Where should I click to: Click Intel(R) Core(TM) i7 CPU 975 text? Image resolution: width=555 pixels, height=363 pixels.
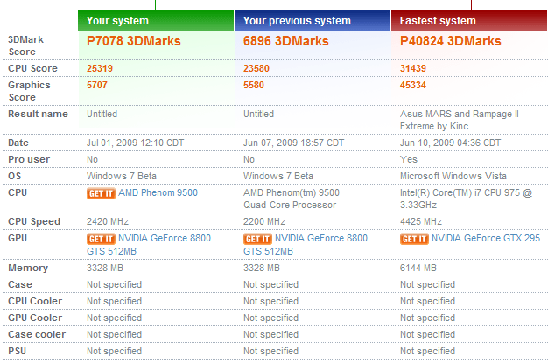(467, 199)
